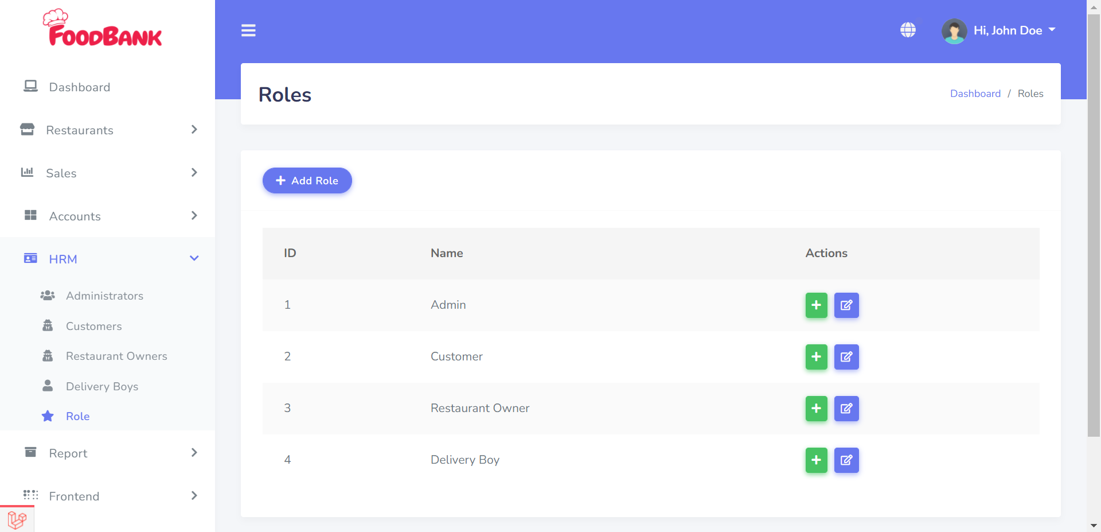1101x532 pixels.
Task: Expand the Restaurants submenu chevron
Action: coord(194,130)
